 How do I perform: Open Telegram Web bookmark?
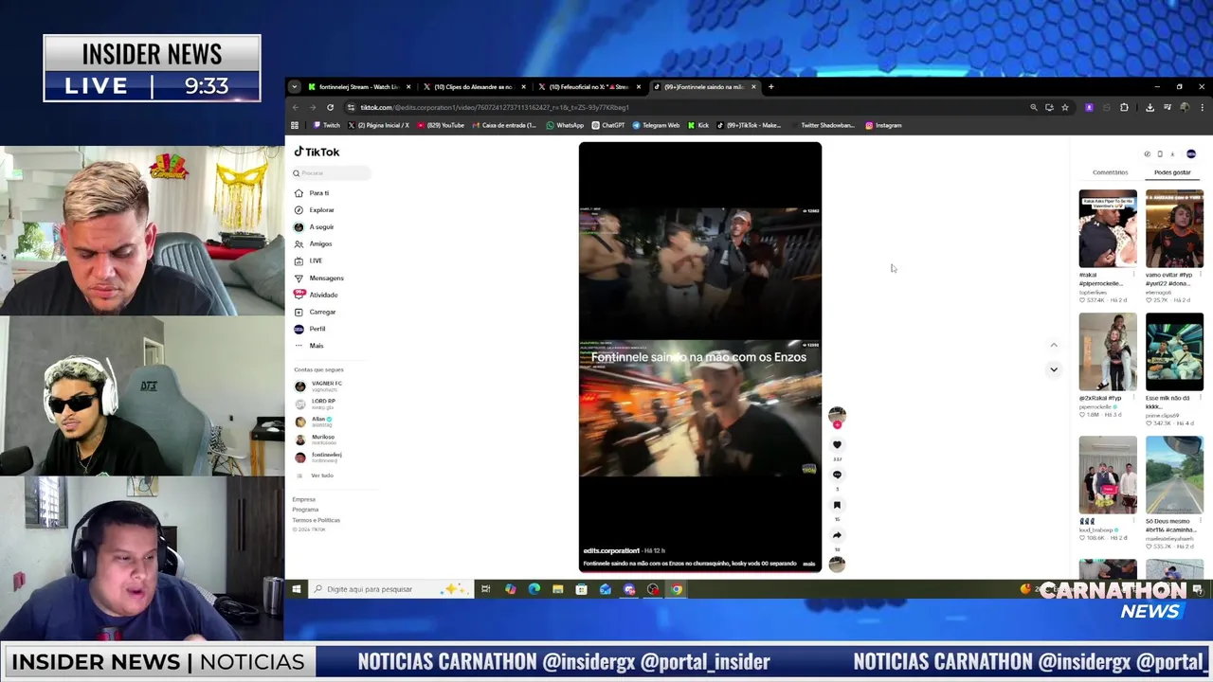coord(656,125)
